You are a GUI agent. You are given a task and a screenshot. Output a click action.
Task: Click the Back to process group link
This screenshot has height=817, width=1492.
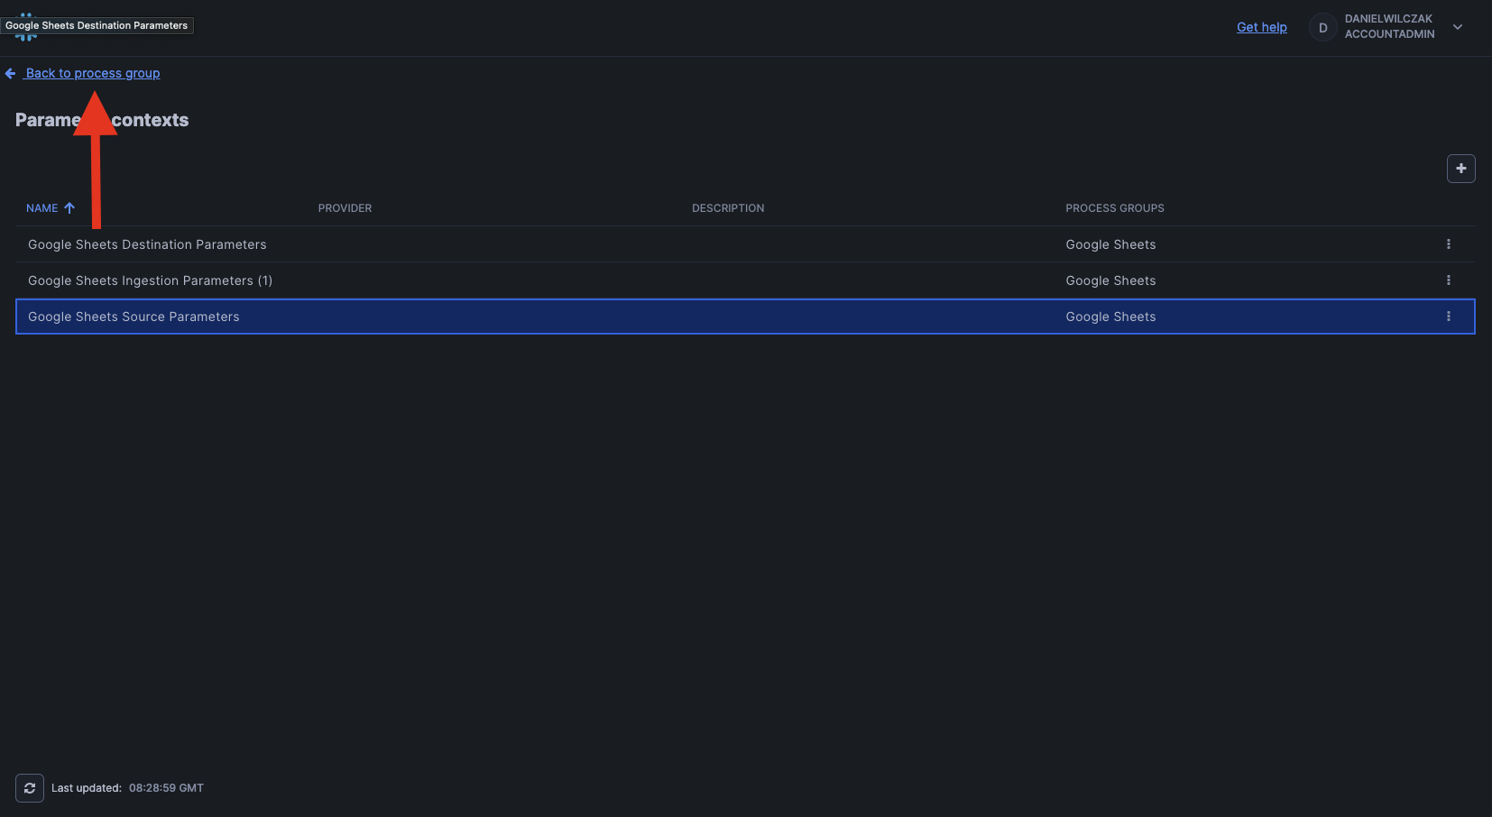pos(93,73)
